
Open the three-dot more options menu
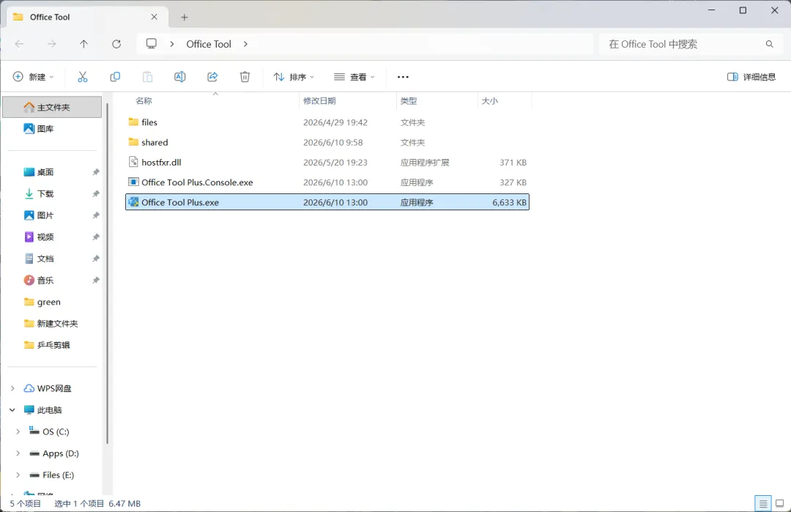click(403, 77)
